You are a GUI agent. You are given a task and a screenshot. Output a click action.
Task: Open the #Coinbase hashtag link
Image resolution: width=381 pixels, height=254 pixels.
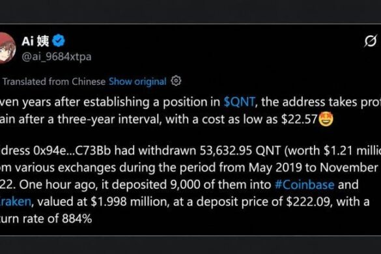(304, 184)
